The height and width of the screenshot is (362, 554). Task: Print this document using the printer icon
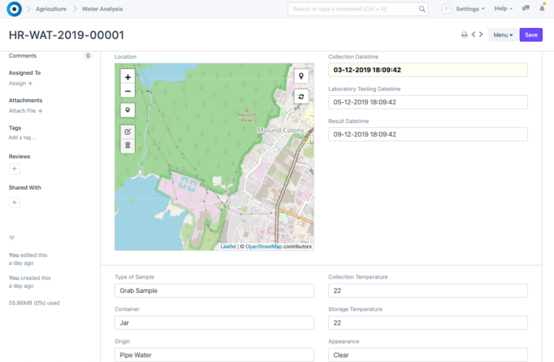coord(464,35)
